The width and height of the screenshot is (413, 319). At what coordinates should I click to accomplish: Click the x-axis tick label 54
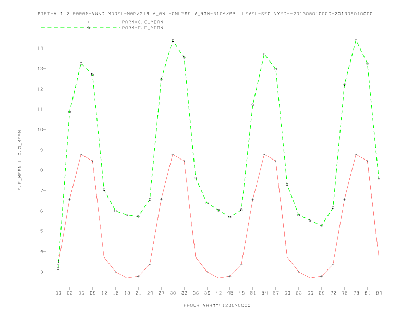pos(264,293)
